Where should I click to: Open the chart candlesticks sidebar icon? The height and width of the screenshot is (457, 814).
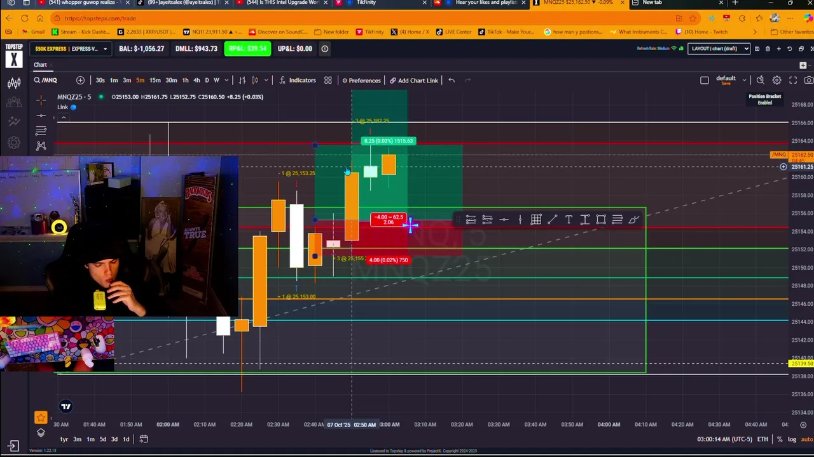[13, 83]
